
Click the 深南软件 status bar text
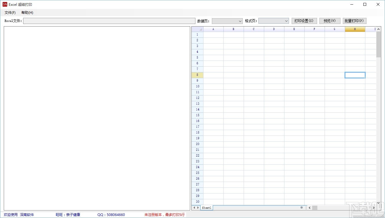(x=27, y=215)
